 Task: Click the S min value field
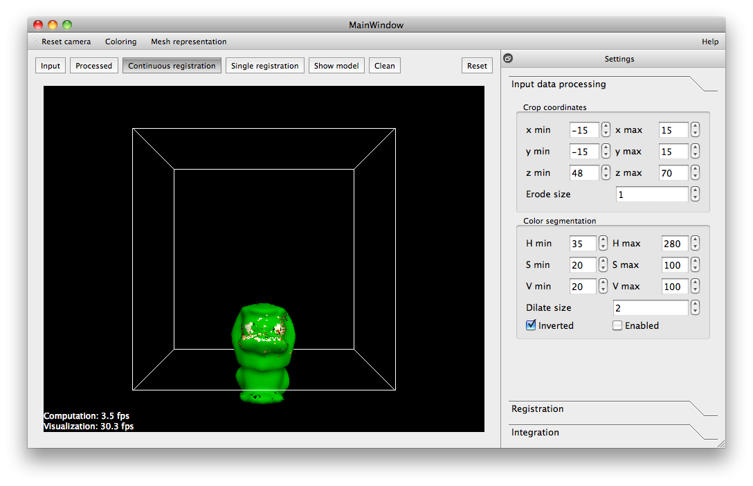coord(583,265)
